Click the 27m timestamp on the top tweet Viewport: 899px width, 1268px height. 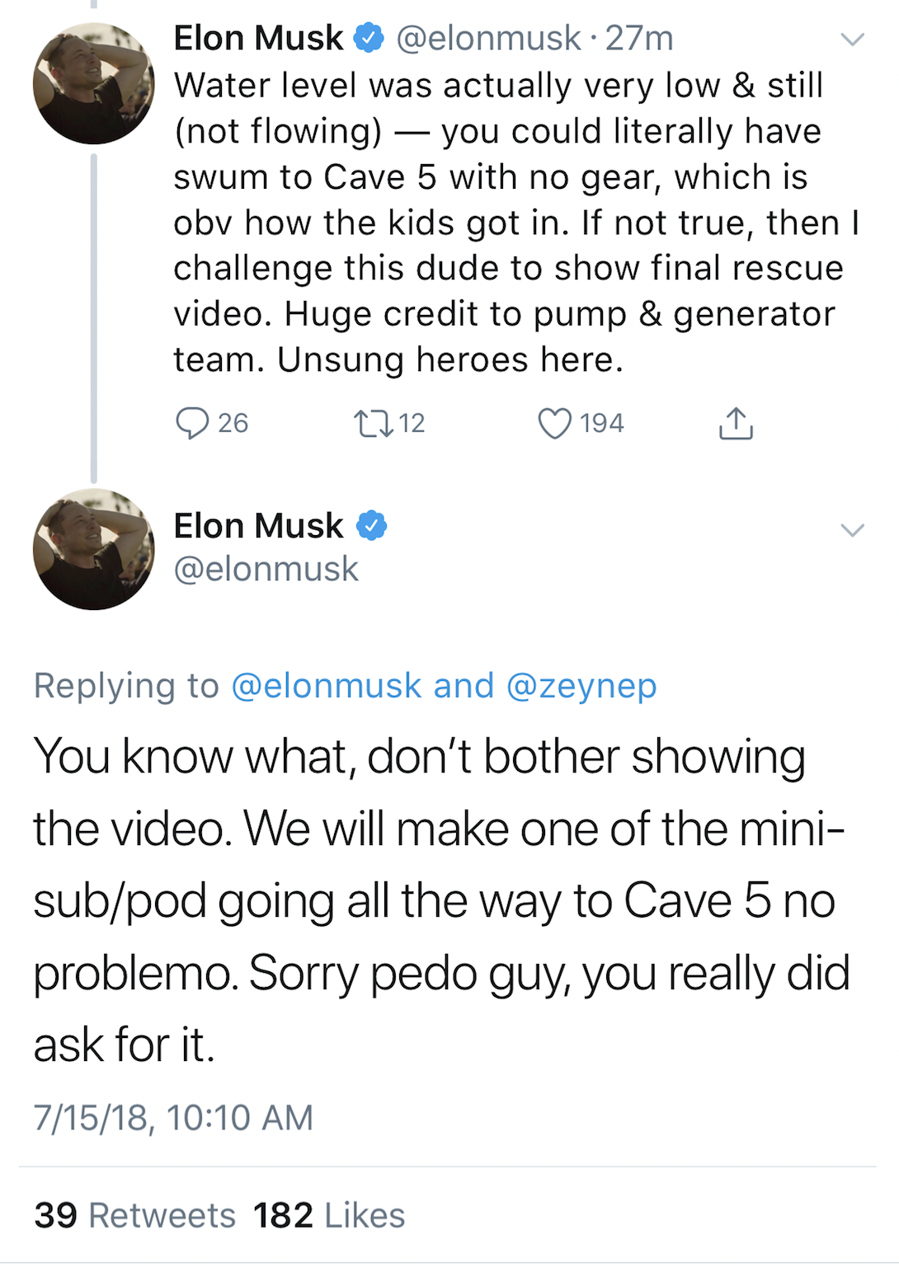tap(639, 38)
